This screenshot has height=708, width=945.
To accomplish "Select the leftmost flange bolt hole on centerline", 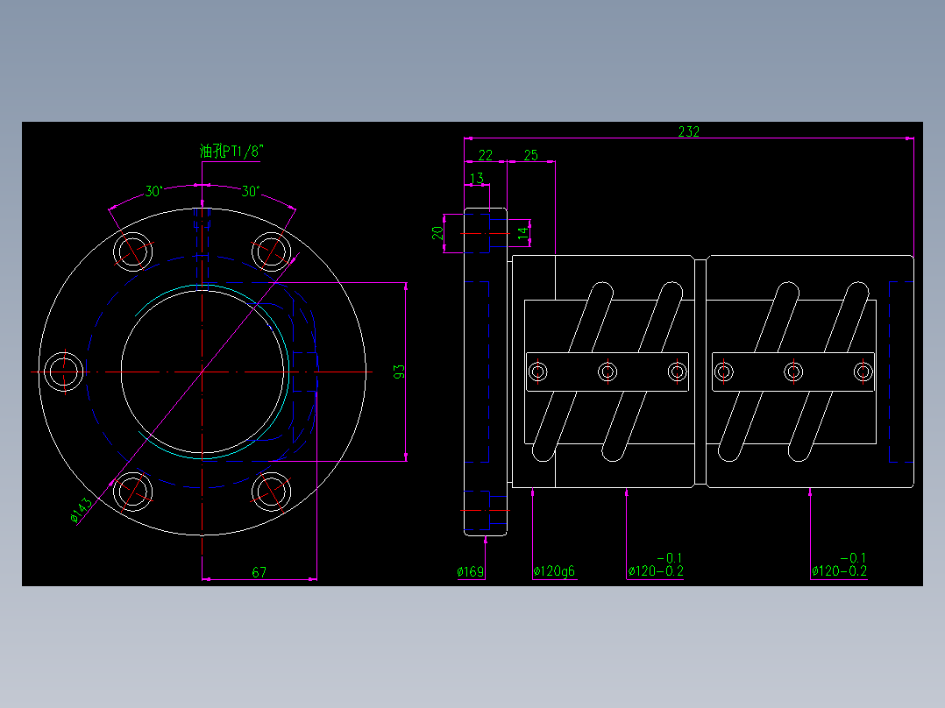I will [64, 372].
